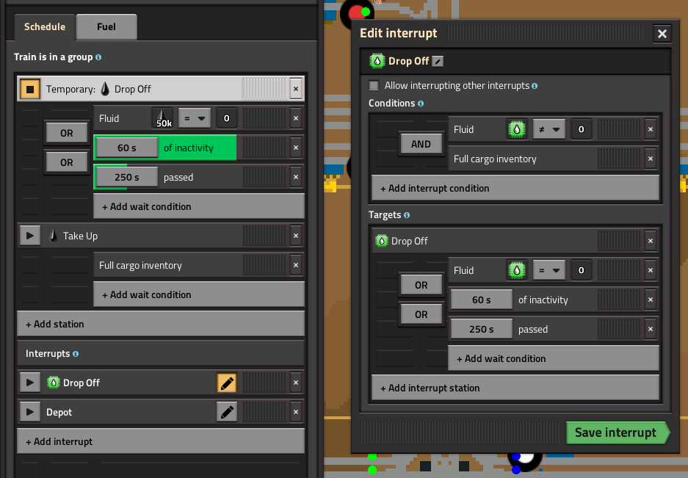Change 250 s passed time in Targets
The width and height of the screenshot is (688, 478).
[x=482, y=329]
